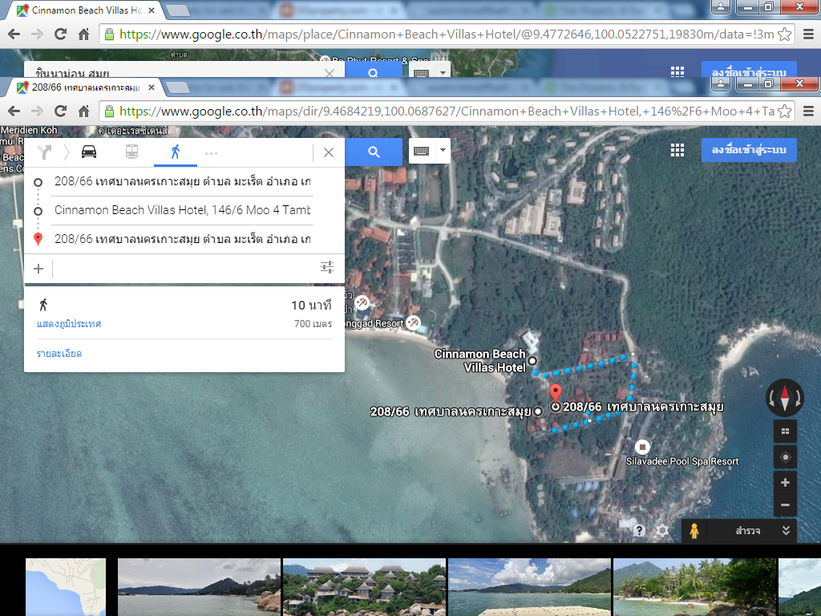This screenshot has width=821, height=616.
Task: Close the directions panel with X
Action: point(329,152)
